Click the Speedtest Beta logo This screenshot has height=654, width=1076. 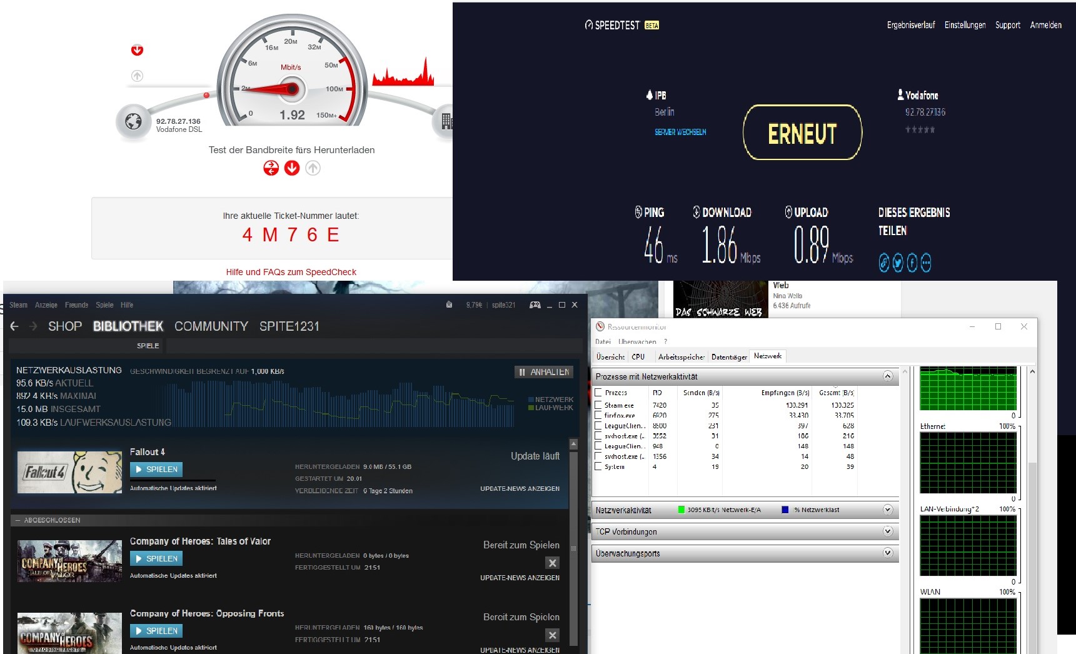coord(621,25)
